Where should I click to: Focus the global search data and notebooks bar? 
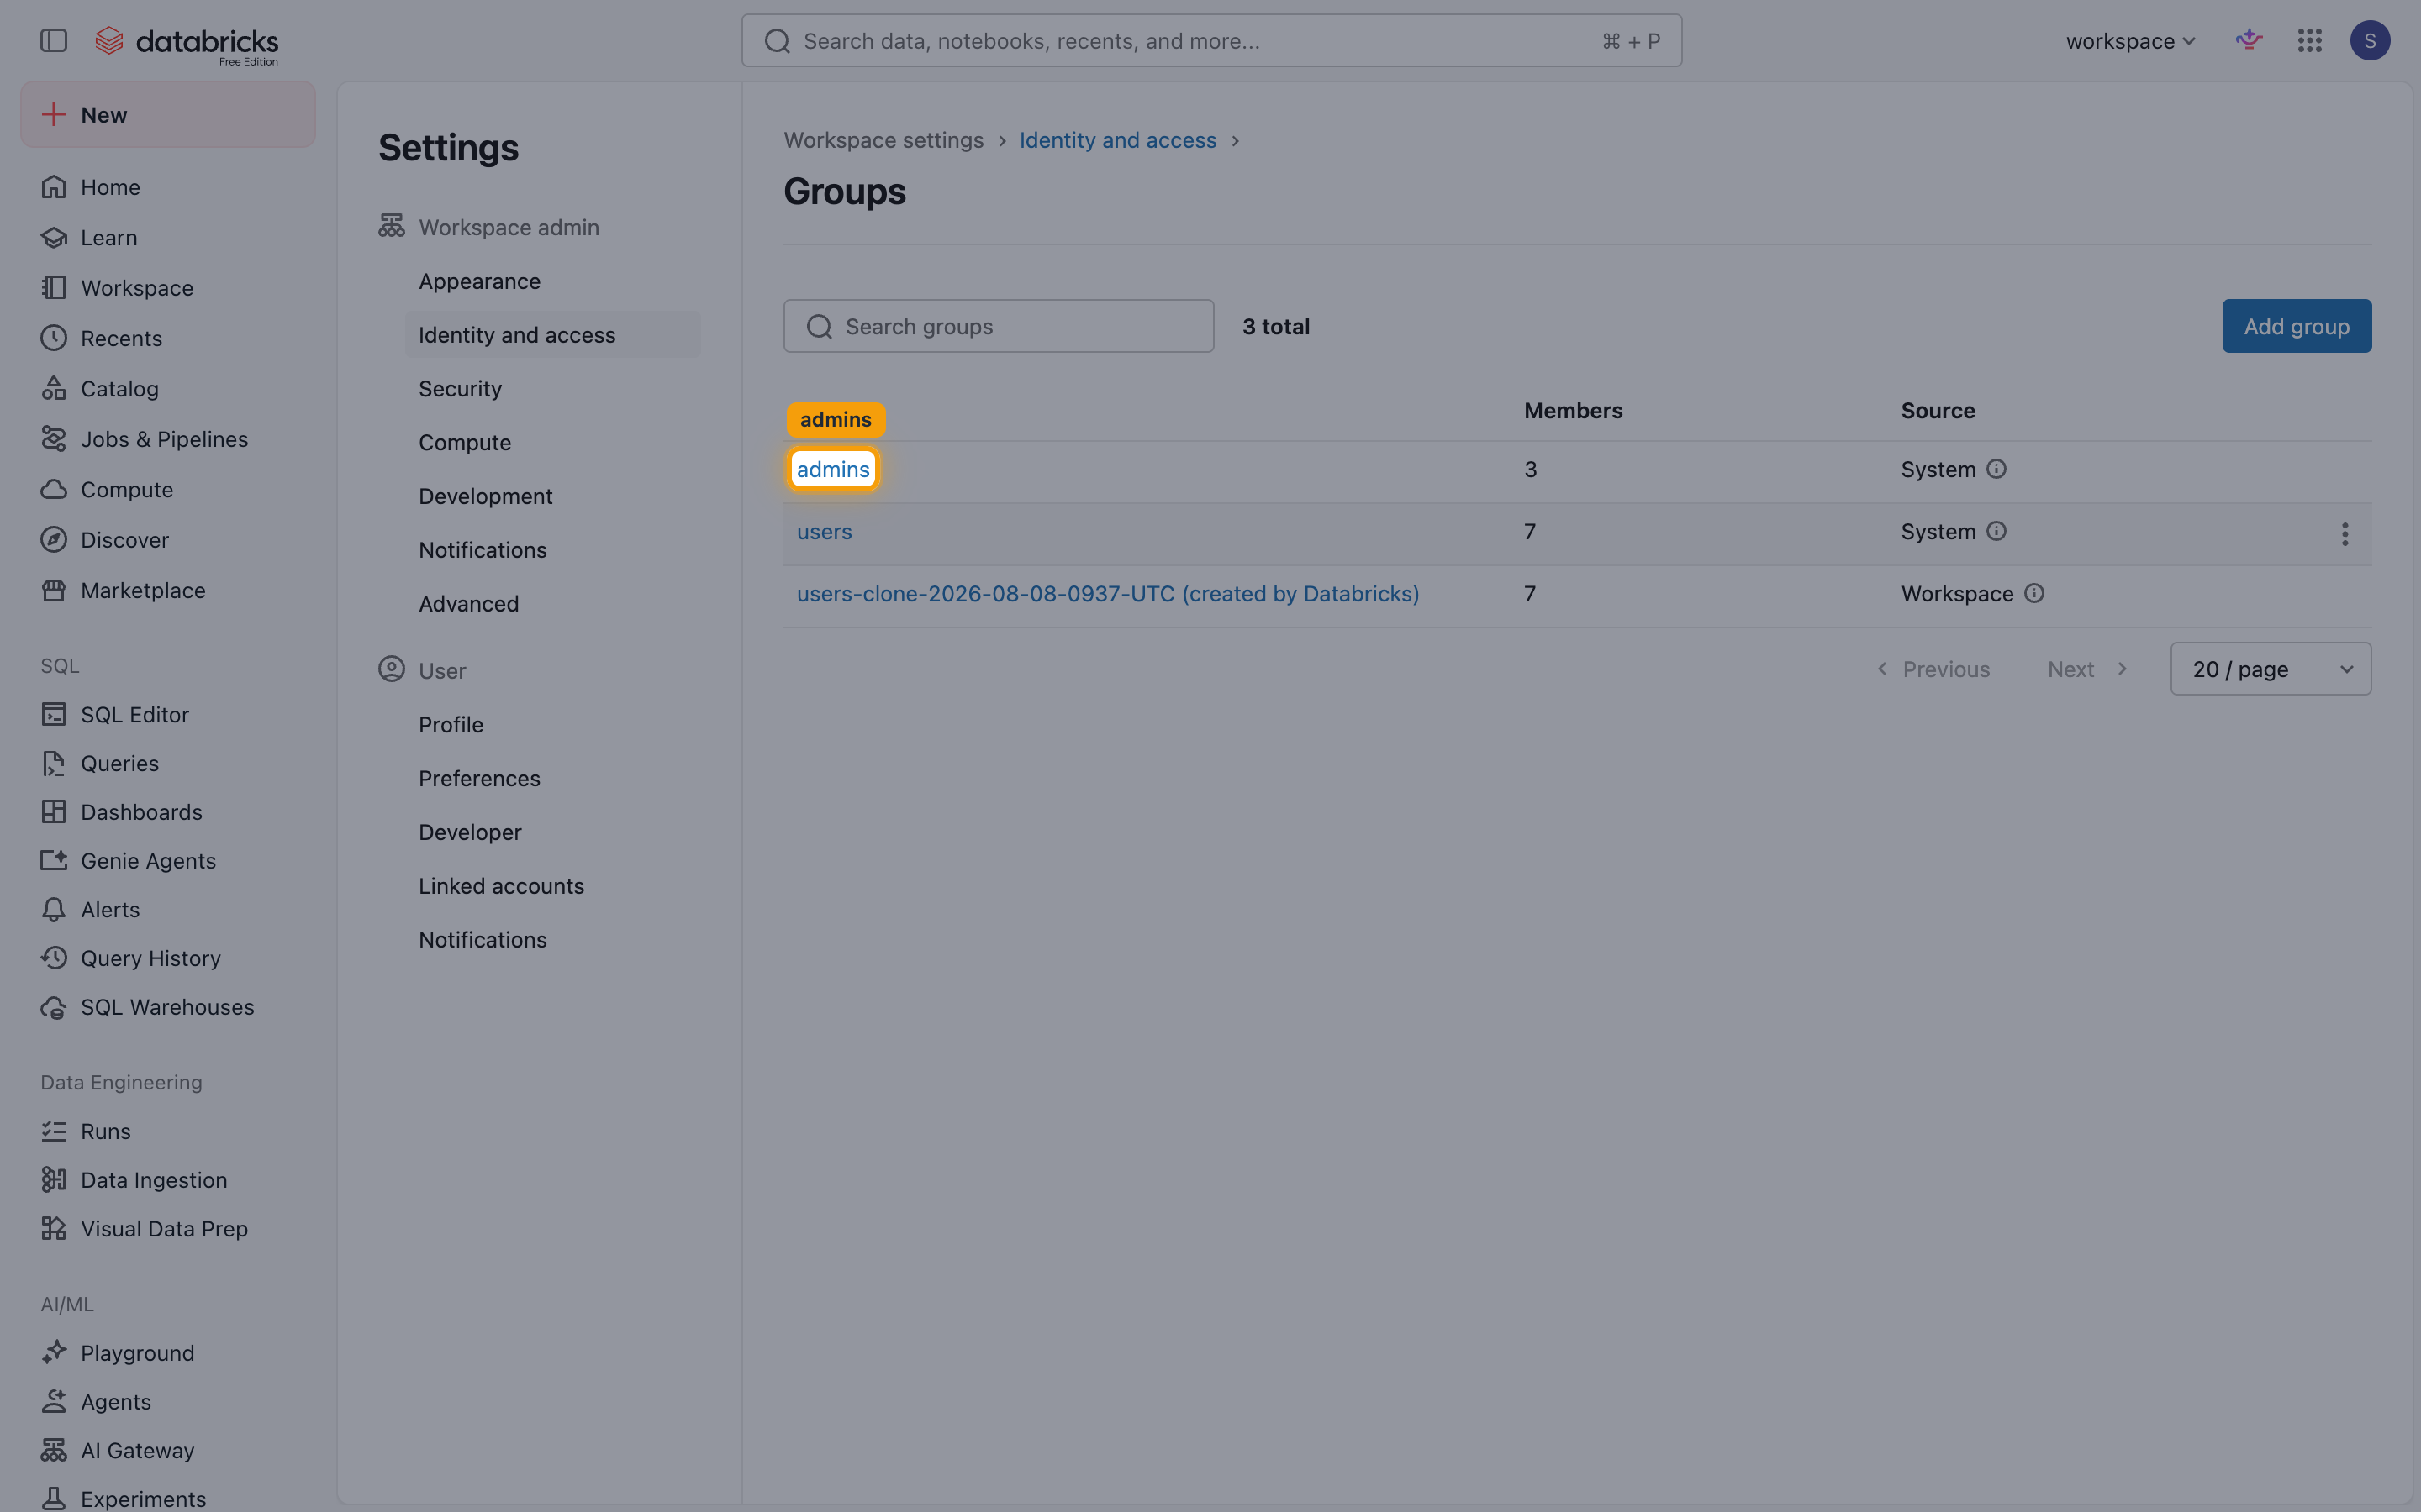[x=1211, y=41]
